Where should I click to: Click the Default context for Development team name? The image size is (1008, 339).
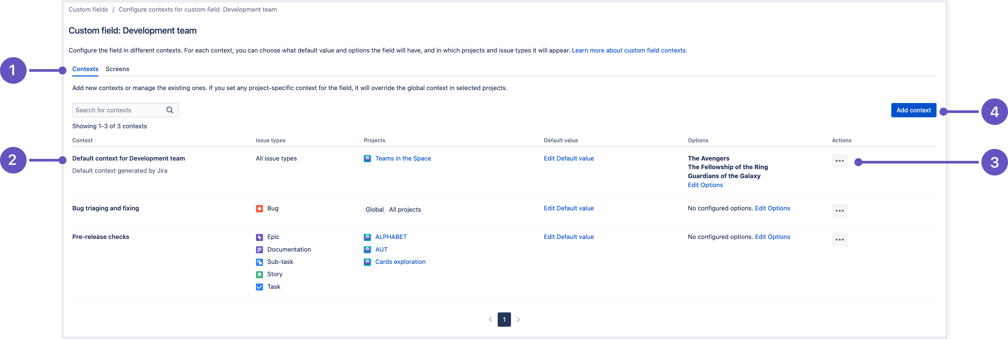click(x=128, y=158)
